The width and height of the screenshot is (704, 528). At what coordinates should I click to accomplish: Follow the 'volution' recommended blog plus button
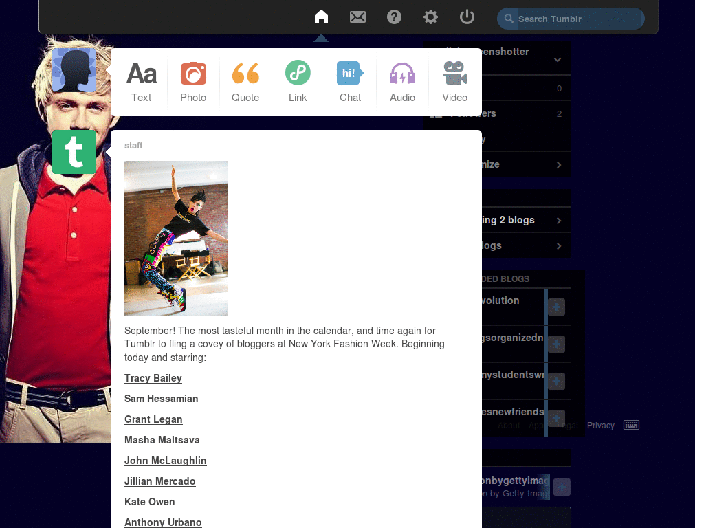click(x=556, y=307)
